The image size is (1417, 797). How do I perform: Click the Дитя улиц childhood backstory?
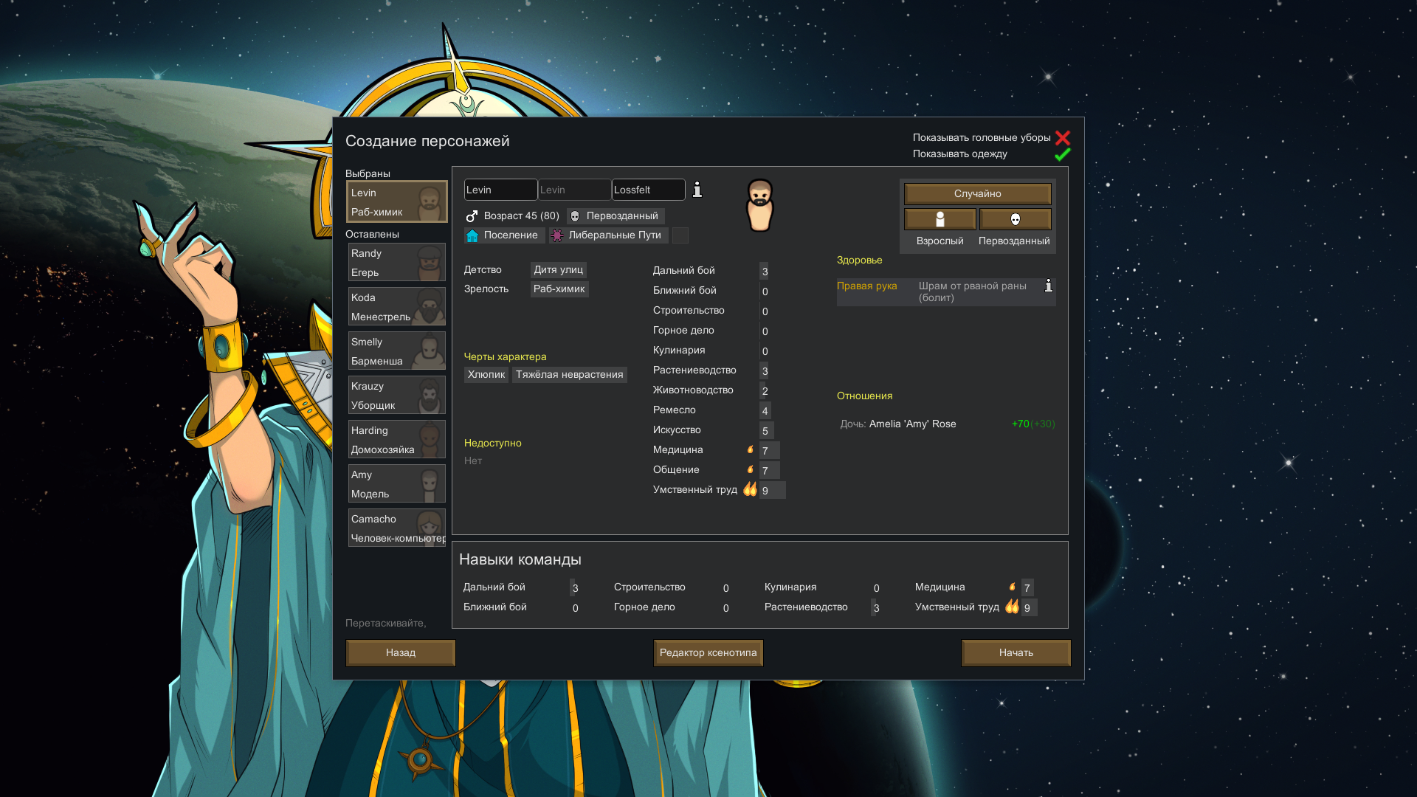559,270
